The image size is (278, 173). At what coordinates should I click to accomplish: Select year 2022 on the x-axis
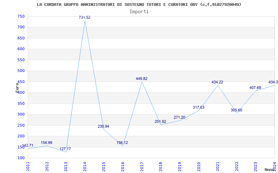pos(237,166)
